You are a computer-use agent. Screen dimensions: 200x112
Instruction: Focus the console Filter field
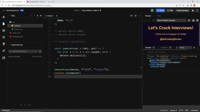185,48
